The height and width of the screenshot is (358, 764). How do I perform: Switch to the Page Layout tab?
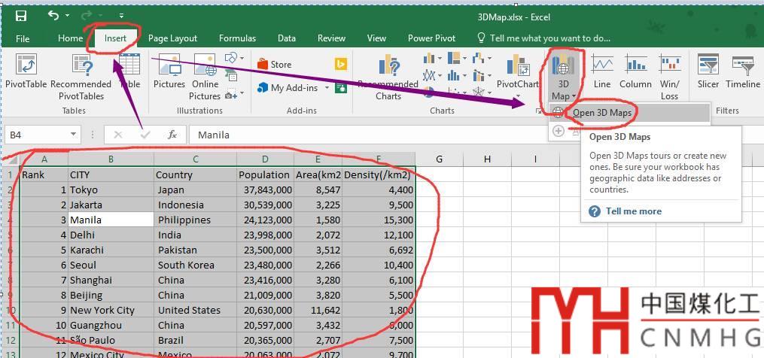[x=172, y=38]
